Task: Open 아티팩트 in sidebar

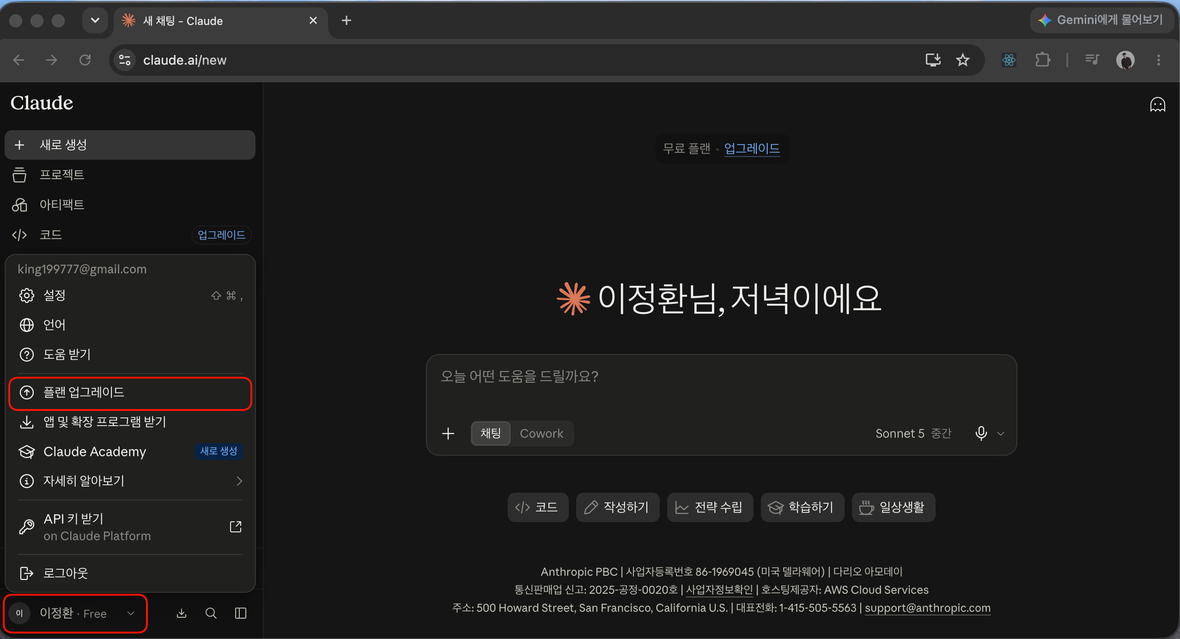Action: [x=130, y=205]
